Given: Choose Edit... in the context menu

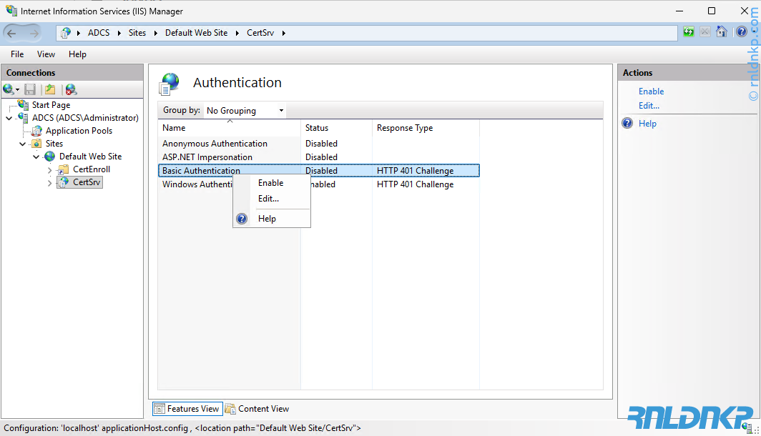Looking at the screenshot, I should [268, 199].
